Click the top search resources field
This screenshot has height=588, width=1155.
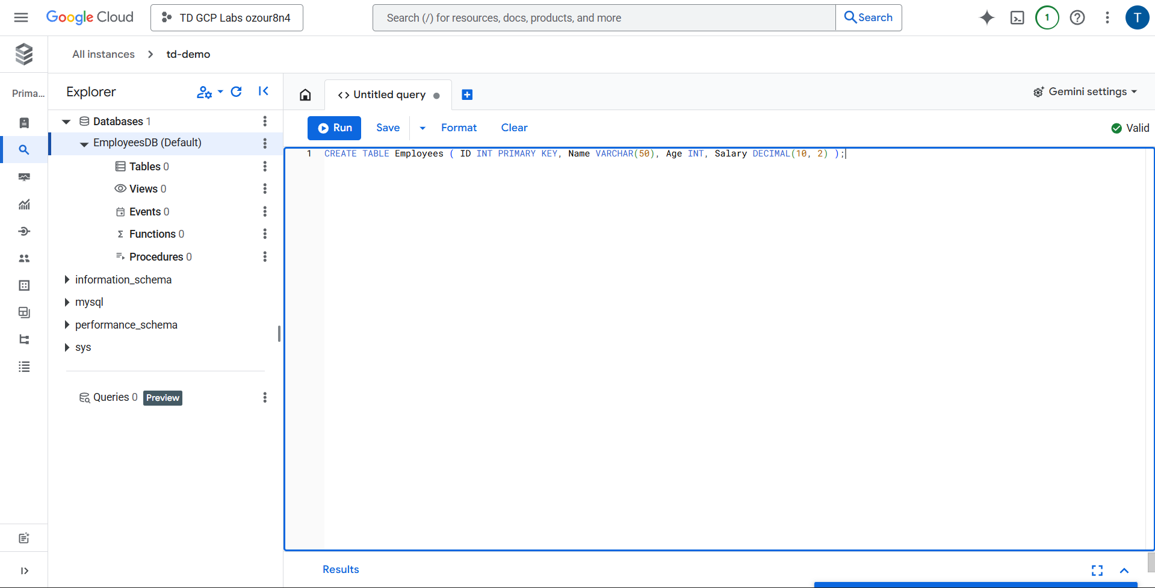point(604,18)
